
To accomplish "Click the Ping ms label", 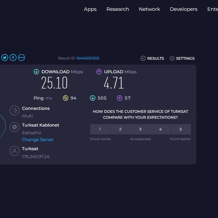I will click(x=43, y=98).
